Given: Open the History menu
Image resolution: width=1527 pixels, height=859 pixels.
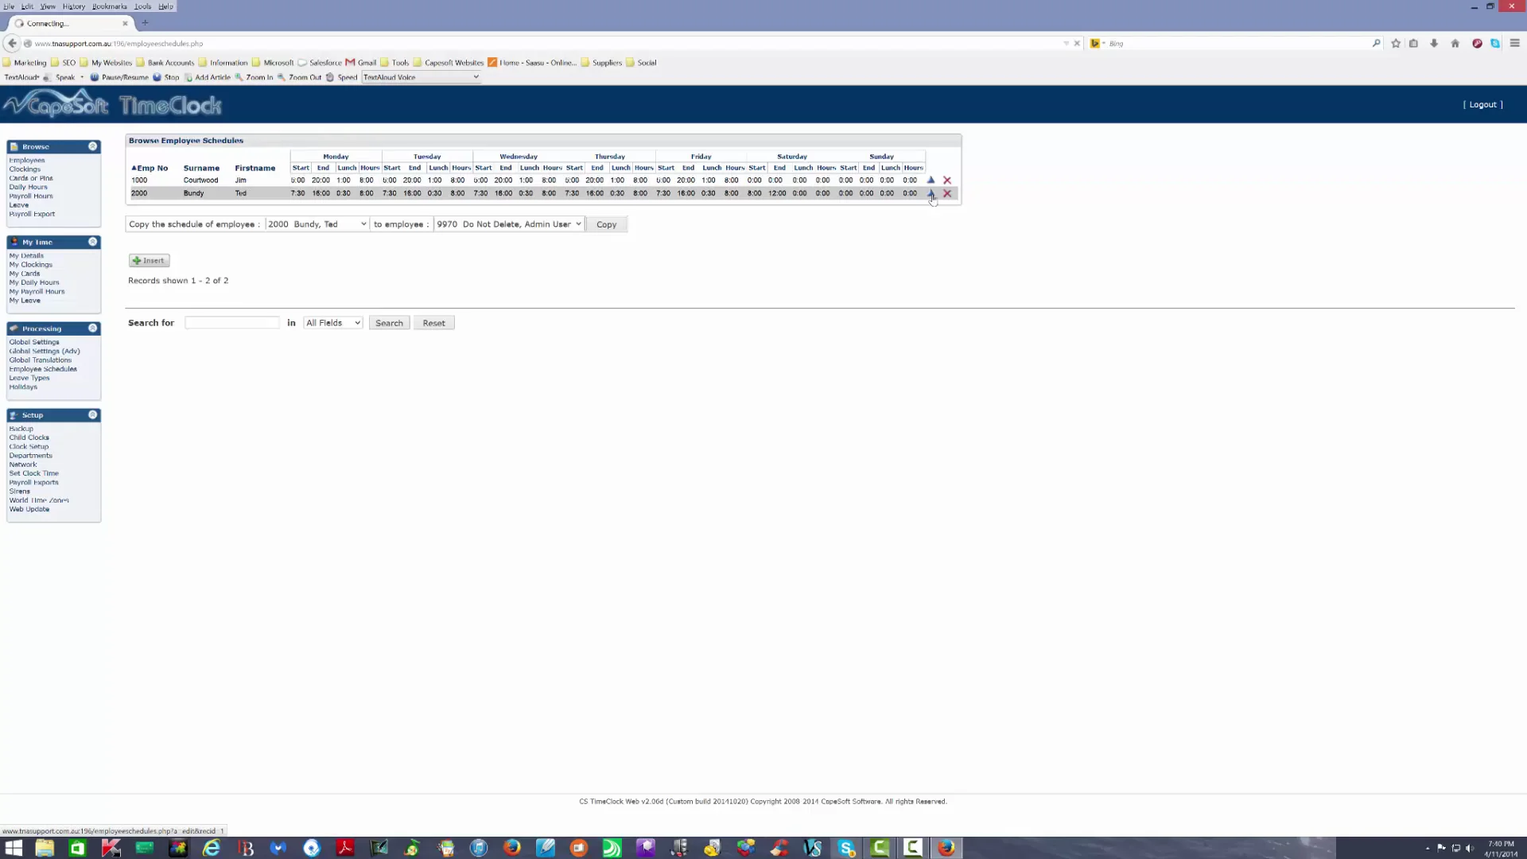Looking at the screenshot, I should click(x=74, y=6).
